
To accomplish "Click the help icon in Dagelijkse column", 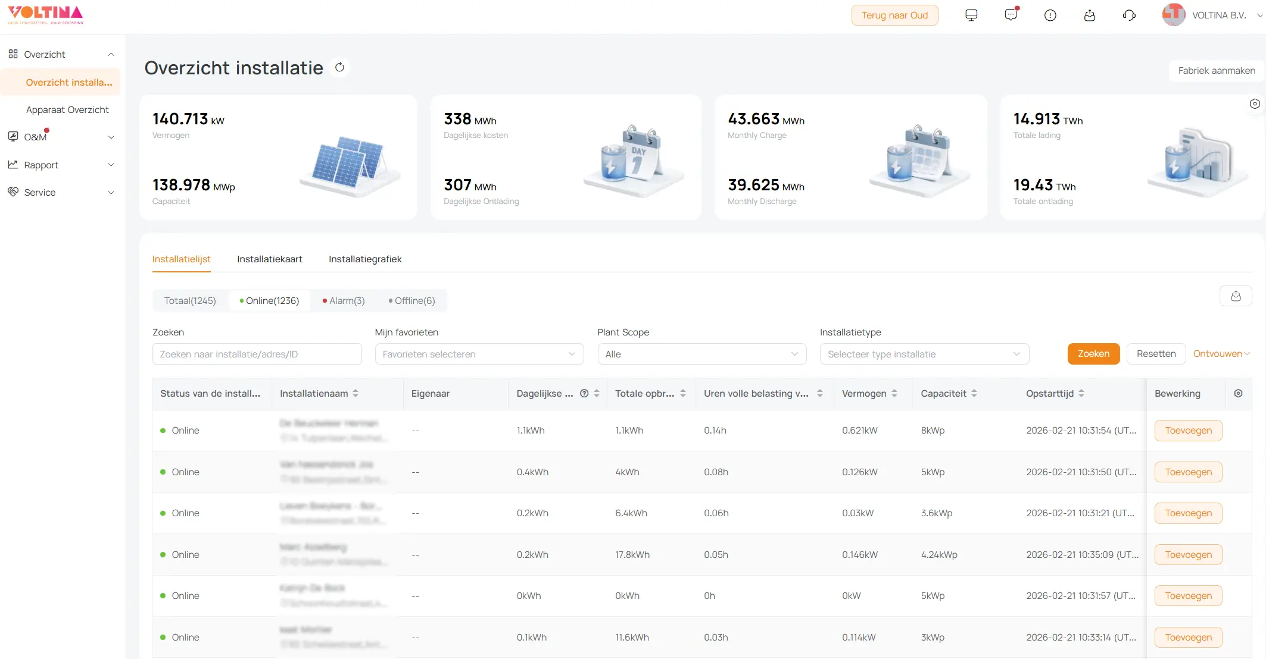I will (x=584, y=393).
